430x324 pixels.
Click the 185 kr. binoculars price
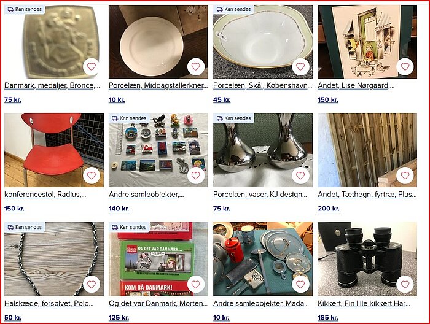pyautogui.click(x=327, y=318)
